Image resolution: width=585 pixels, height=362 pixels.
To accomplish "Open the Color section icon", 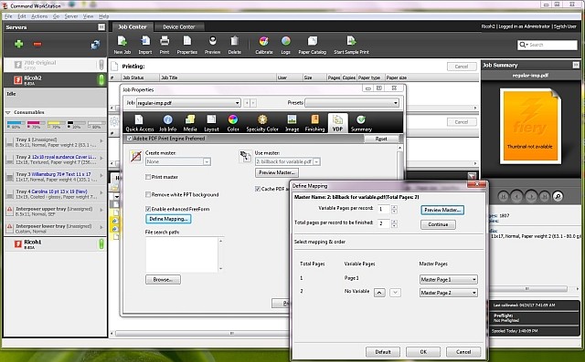I will click(x=233, y=123).
